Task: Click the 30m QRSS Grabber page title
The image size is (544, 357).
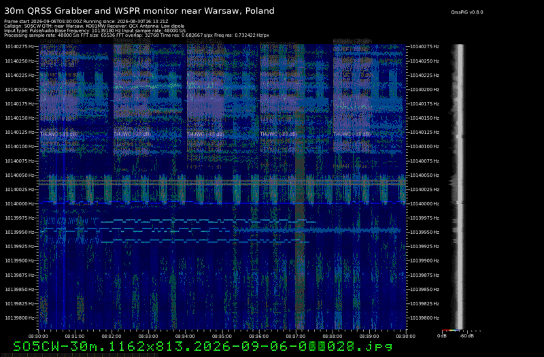Action: 139,11
